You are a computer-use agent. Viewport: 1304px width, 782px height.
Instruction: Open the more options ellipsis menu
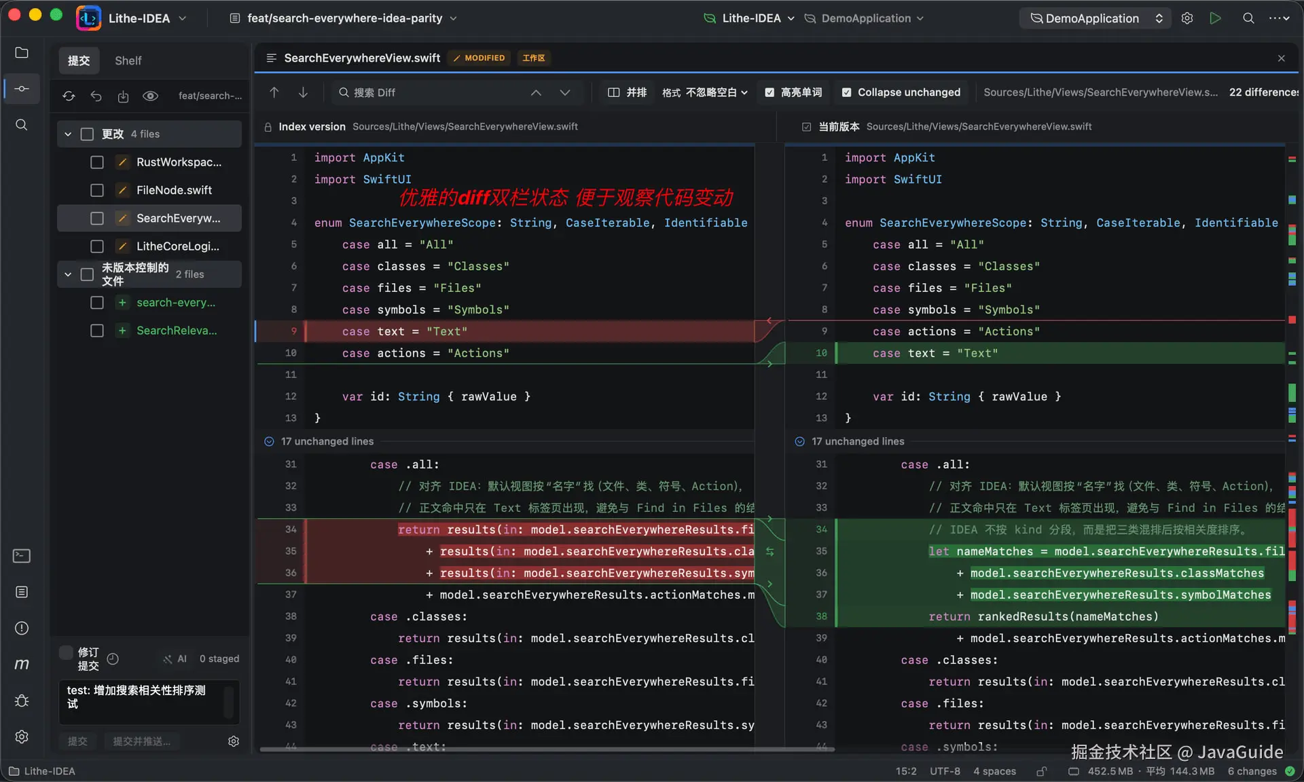click(x=1279, y=18)
